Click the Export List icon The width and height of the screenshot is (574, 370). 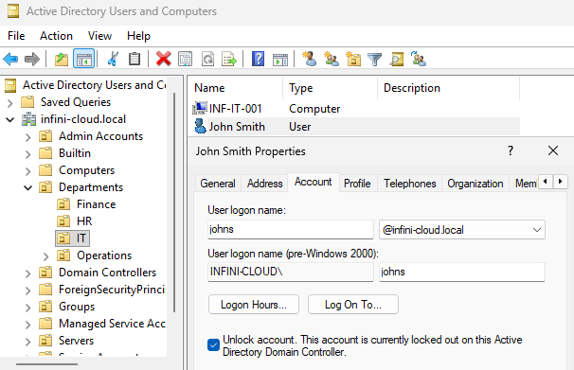point(229,59)
